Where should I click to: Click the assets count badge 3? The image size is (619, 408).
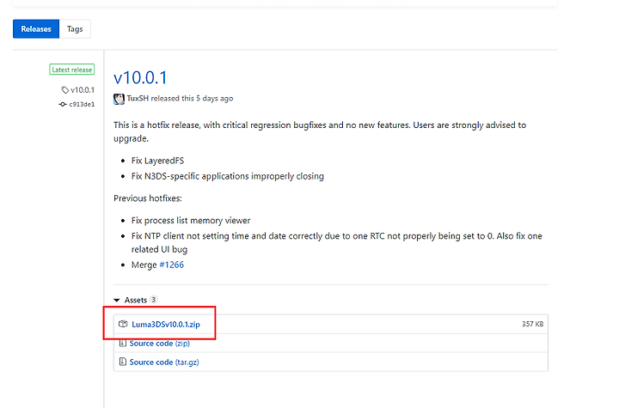[154, 300]
